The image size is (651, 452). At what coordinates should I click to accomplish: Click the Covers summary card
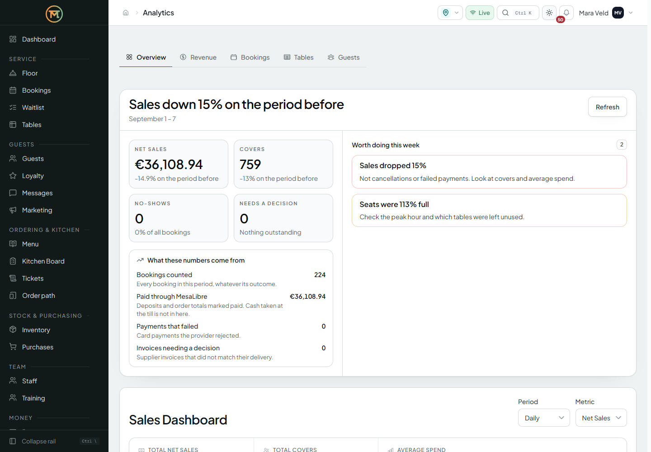[x=283, y=164]
